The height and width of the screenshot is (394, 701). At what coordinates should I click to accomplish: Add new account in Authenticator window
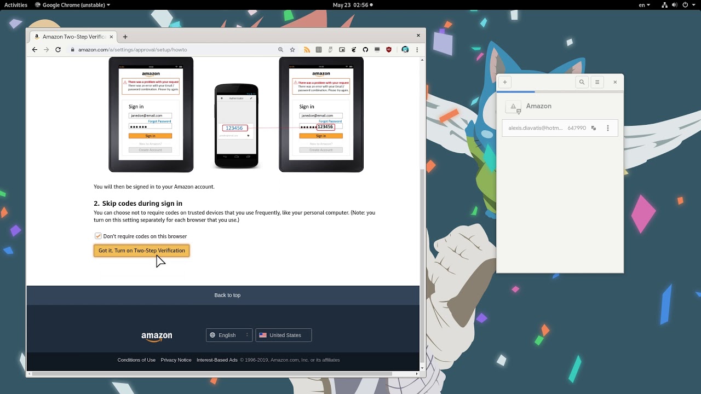tap(505, 82)
